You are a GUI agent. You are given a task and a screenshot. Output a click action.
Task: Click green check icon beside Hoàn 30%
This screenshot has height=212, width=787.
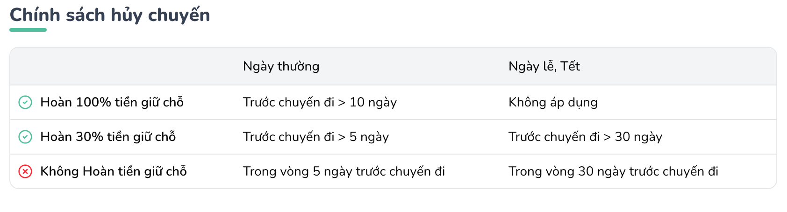click(25, 137)
